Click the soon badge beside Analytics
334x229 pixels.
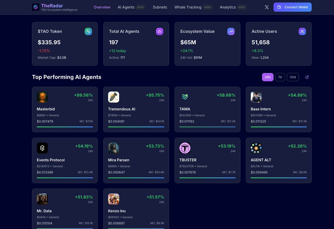tap(242, 7)
